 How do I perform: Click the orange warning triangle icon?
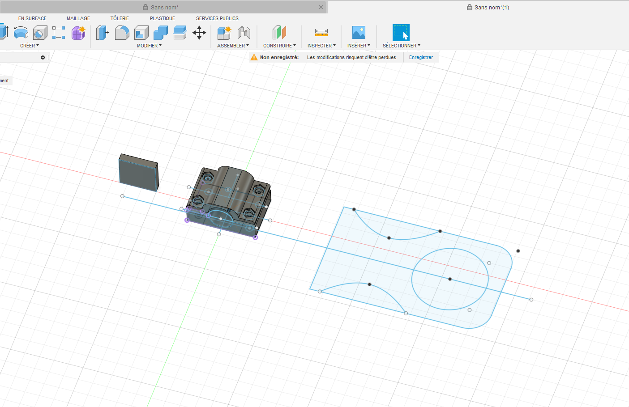pyautogui.click(x=254, y=57)
